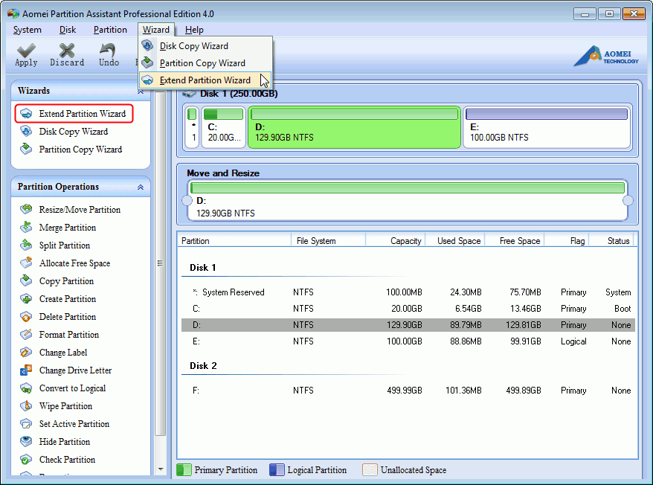Select the small System Reserved partition block
This screenshot has height=485, width=653.
[x=192, y=127]
